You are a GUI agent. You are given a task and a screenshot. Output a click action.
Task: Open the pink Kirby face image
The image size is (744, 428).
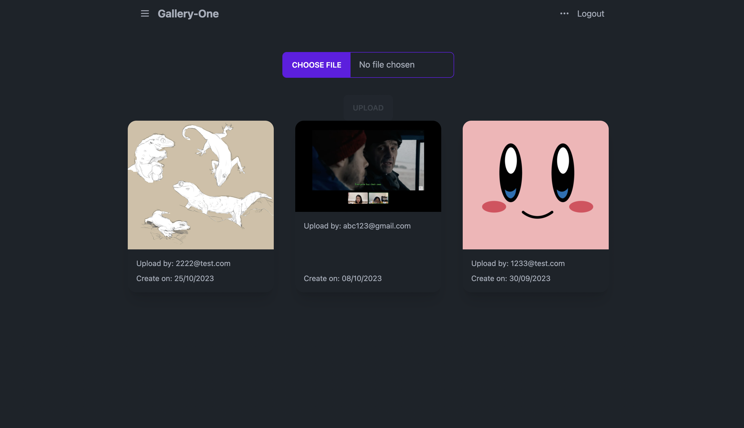coord(535,185)
